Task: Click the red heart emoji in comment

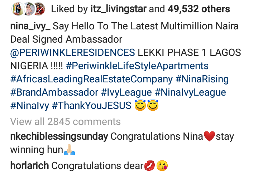Action: 209,136
